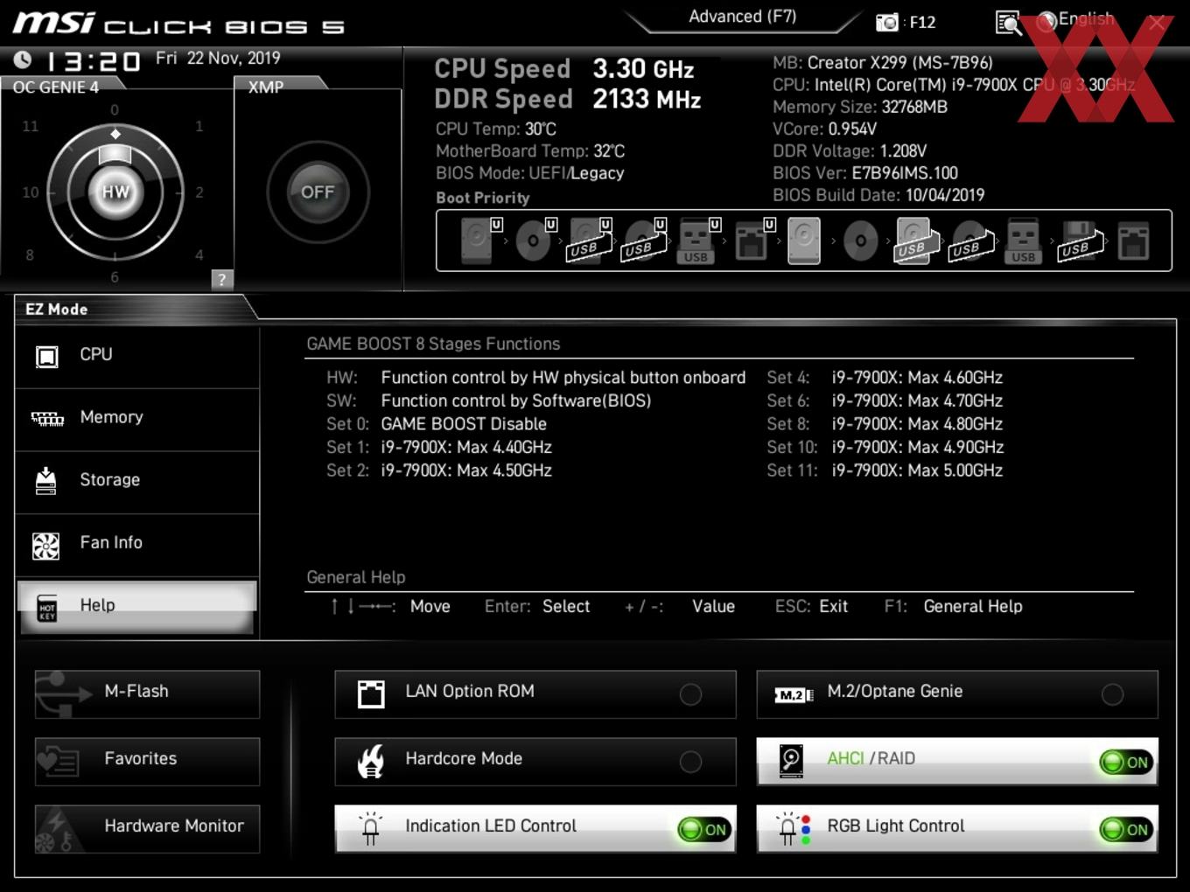Select the legacy hard disk boot icon
The image size is (1190, 892).
point(804,240)
